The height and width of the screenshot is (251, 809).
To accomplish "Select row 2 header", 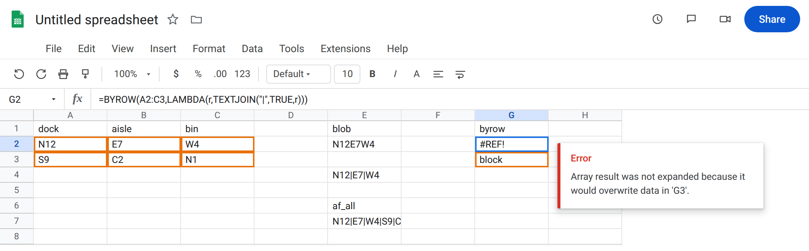I will pyautogui.click(x=17, y=144).
